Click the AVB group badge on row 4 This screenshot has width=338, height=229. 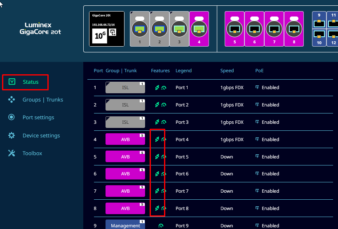pos(125,139)
